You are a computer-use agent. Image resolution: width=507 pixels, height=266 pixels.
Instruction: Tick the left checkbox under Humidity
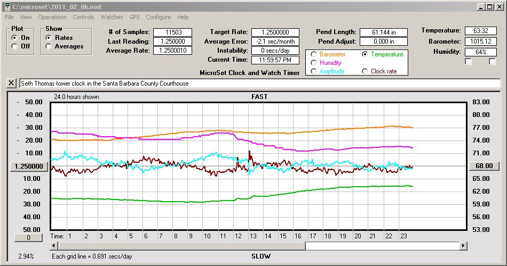click(468, 61)
